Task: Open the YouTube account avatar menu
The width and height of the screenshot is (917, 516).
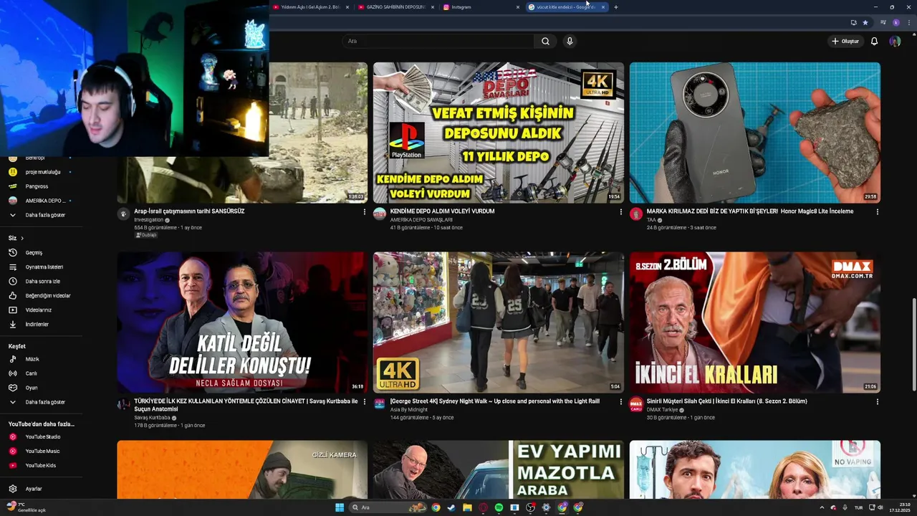Action: (x=895, y=42)
